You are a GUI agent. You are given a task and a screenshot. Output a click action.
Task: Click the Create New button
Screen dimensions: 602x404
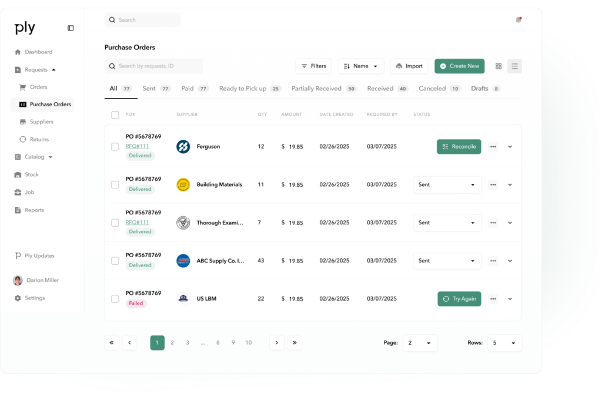(459, 66)
